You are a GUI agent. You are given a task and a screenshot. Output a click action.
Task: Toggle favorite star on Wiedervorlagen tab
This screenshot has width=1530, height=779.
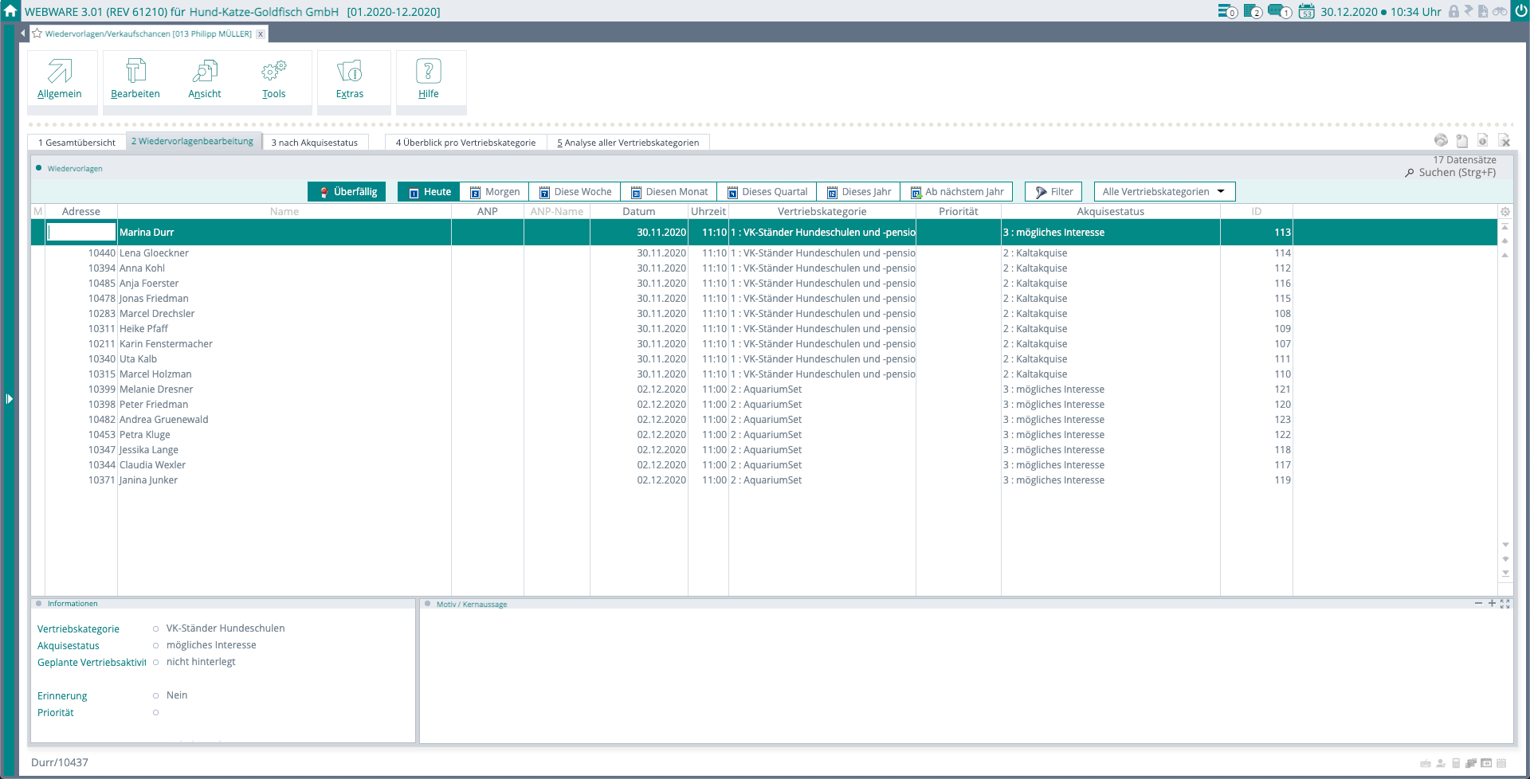tap(37, 33)
